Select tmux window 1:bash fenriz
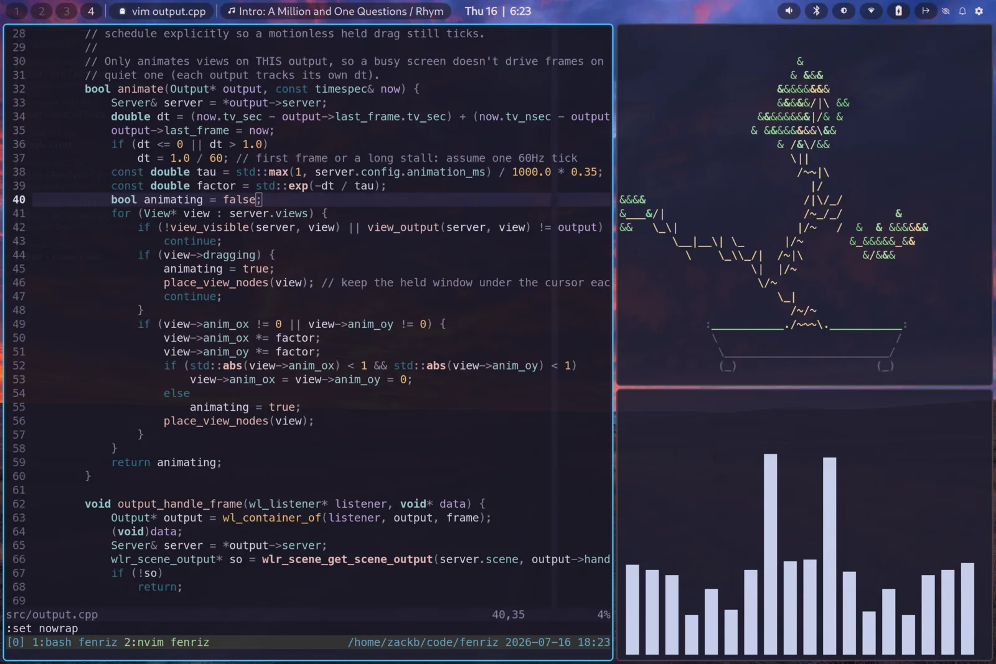Image resolution: width=996 pixels, height=664 pixels. coord(75,642)
